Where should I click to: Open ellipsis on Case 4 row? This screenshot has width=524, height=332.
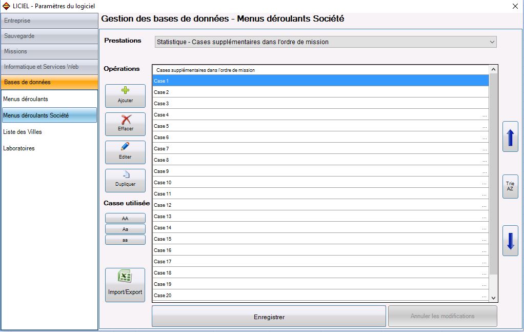click(x=485, y=115)
